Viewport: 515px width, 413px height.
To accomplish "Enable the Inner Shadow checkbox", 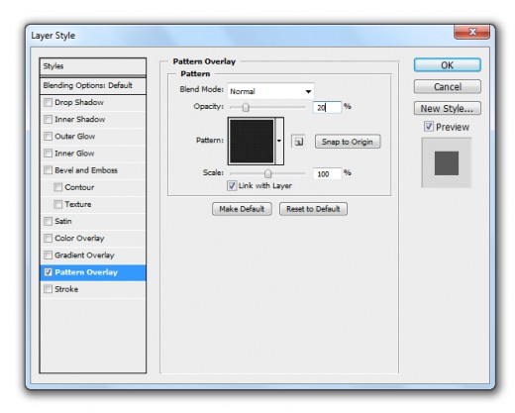I will 49,119.
